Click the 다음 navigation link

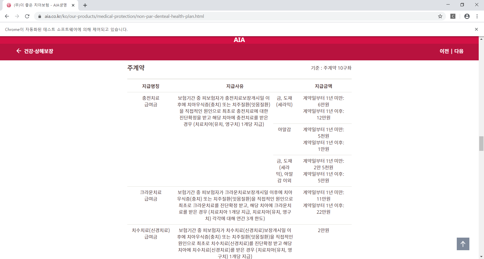coord(459,51)
